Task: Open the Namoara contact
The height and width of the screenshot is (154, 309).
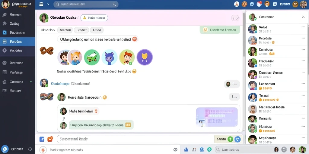Action: [277, 128]
